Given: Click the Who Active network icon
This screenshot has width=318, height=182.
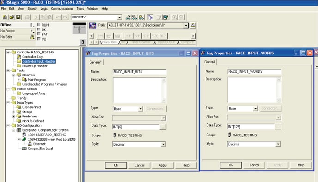Looking at the screenshot, I should pyautogui.click(x=193, y=25).
